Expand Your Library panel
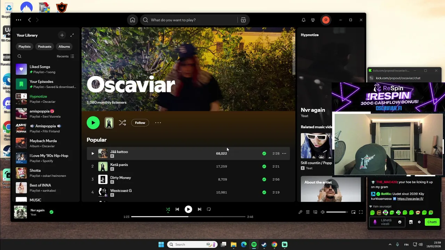 (72, 35)
